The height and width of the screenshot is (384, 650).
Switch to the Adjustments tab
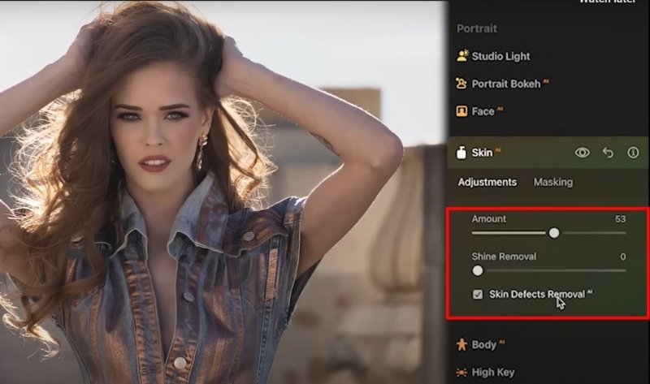pos(487,183)
